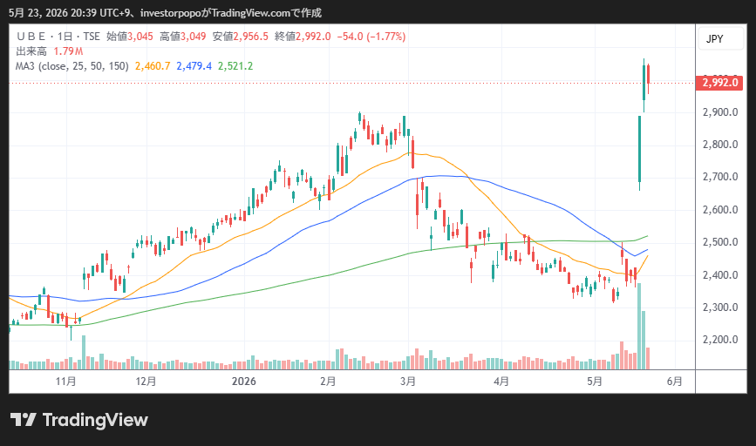The height and width of the screenshot is (446, 756).
Task: Click the 終値 2,992.0 close value in header
Action: point(303,37)
